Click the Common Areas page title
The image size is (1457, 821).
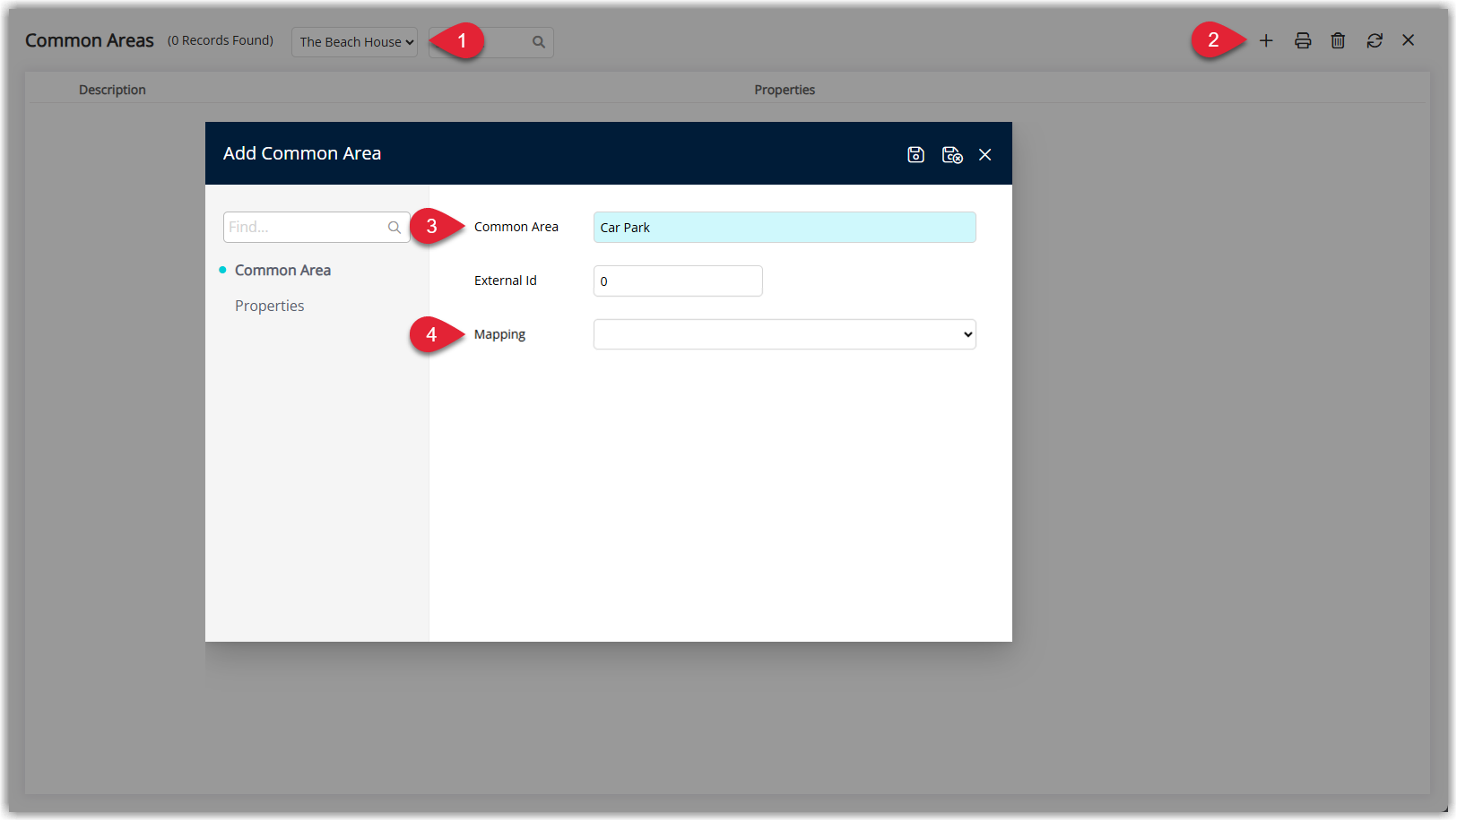coord(90,40)
